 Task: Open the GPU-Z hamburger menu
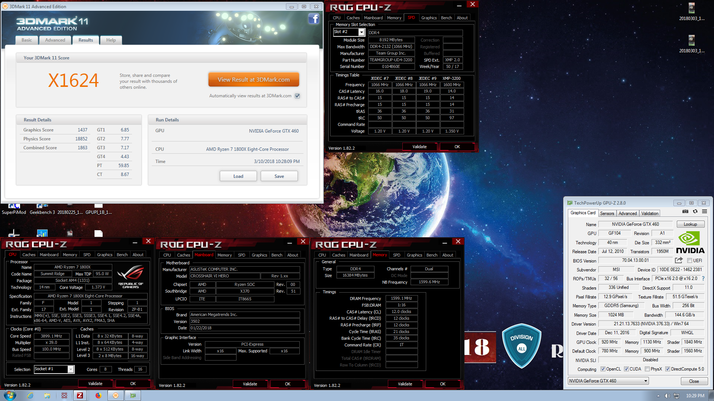(704, 212)
